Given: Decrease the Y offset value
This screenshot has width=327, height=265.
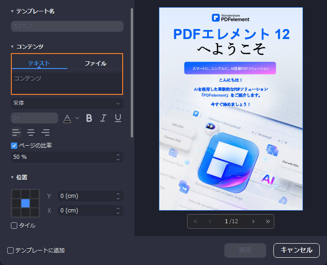Looking at the screenshot, I should click(118, 198).
